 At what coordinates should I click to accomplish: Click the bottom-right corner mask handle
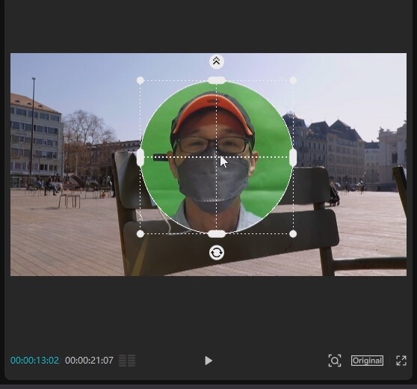tap(293, 233)
